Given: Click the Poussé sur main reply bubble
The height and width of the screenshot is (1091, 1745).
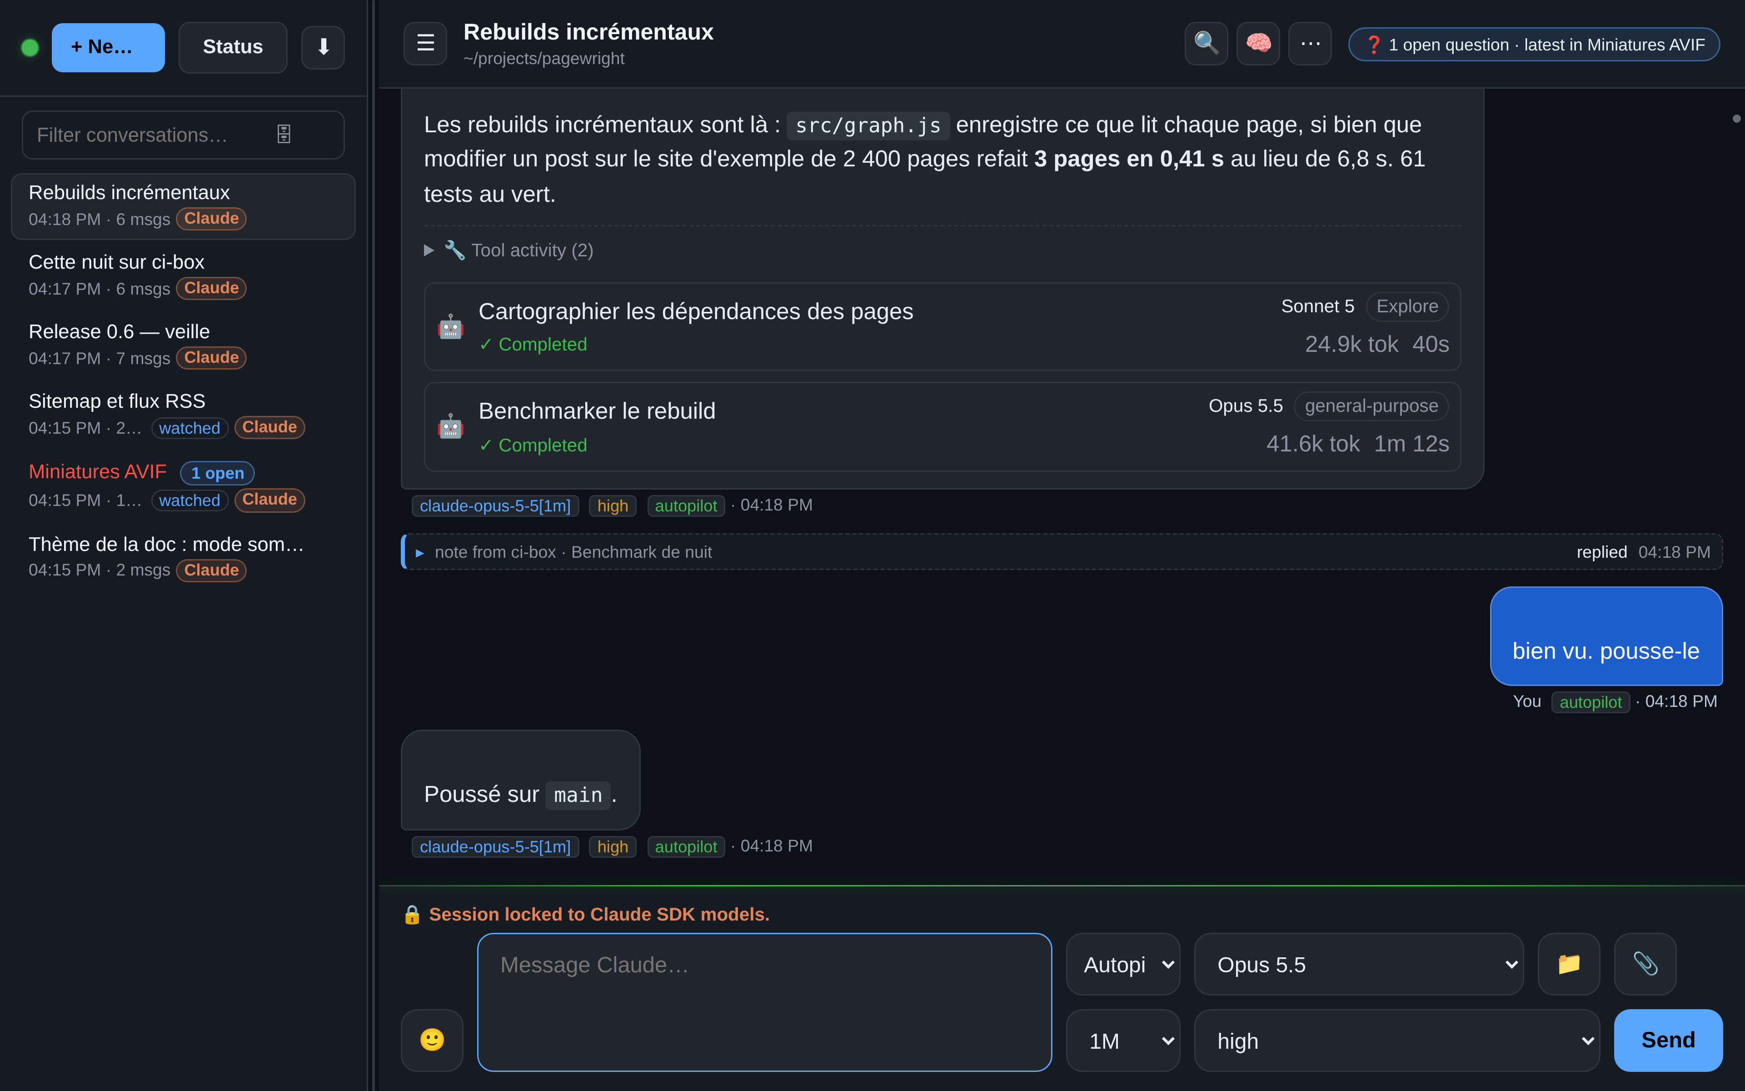Looking at the screenshot, I should (521, 780).
